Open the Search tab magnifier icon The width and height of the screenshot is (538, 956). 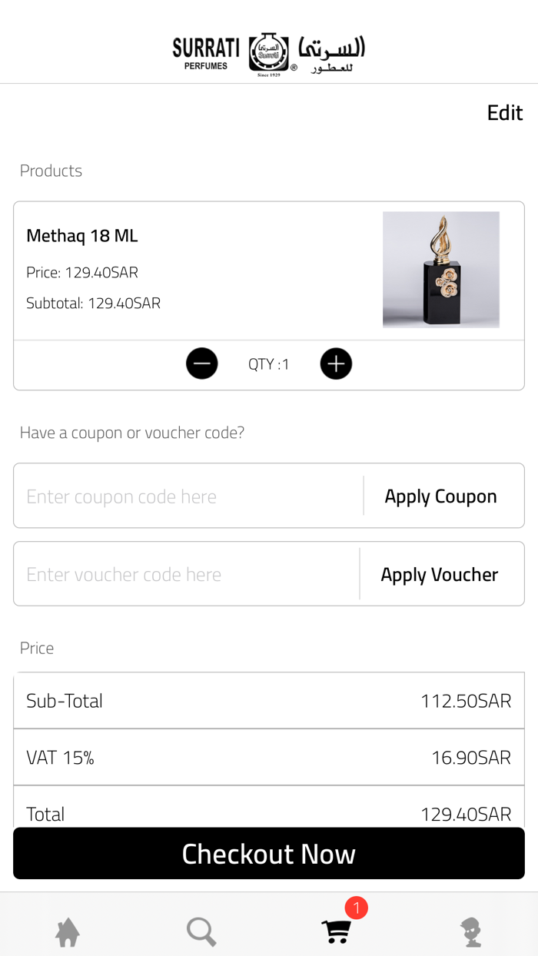coord(201,932)
